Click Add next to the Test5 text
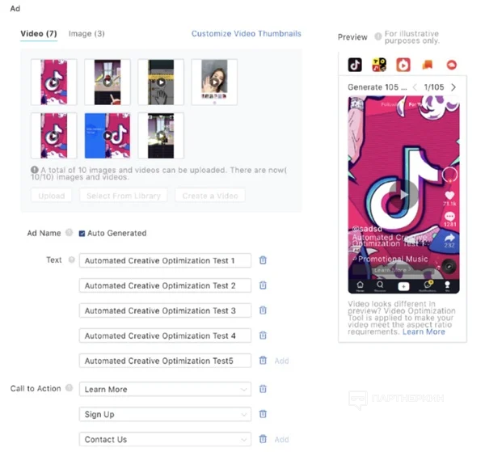Image resolution: width=485 pixels, height=452 pixels. [281, 361]
